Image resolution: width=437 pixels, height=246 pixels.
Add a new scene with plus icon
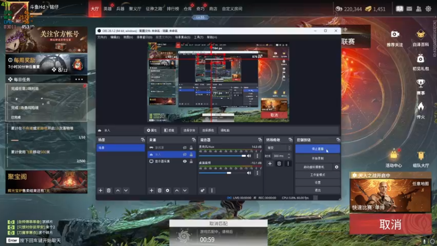[101, 190]
